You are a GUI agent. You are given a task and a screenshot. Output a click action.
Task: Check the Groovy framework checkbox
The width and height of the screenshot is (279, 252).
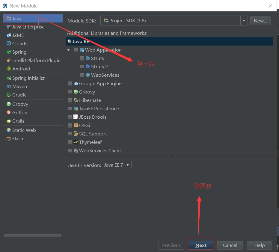(70, 92)
